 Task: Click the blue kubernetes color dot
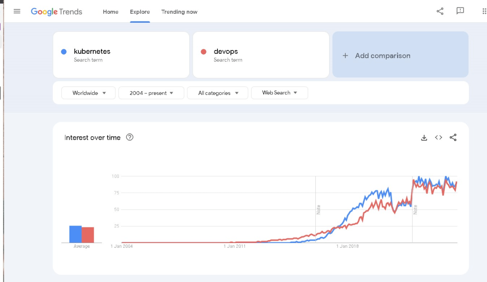click(x=64, y=52)
